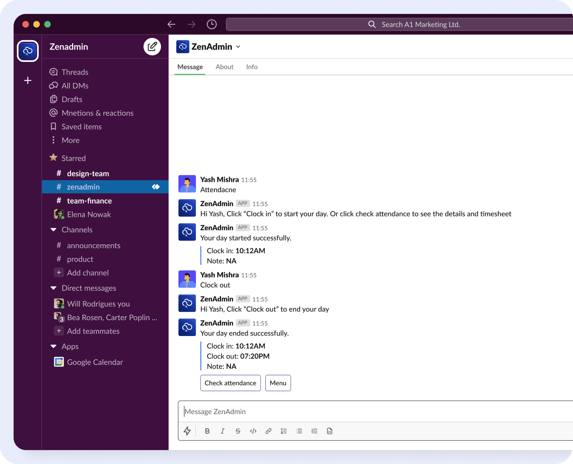Start a bulleted list
This screenshot has height=464, width=573.
click(x=299, y=431)
